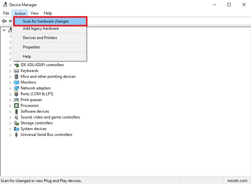Collapse the root computer node chevron

click(4, 30)
